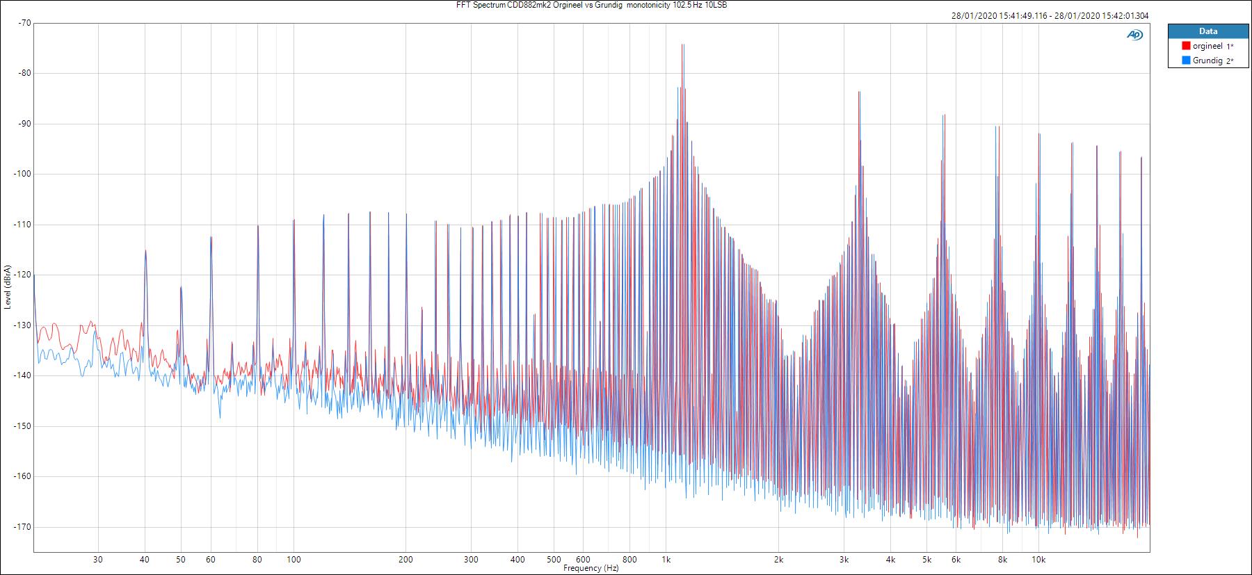Select the orgineel trace label in legend
The height and width of the screenshot is (575, 1252).
[1207, 46]
